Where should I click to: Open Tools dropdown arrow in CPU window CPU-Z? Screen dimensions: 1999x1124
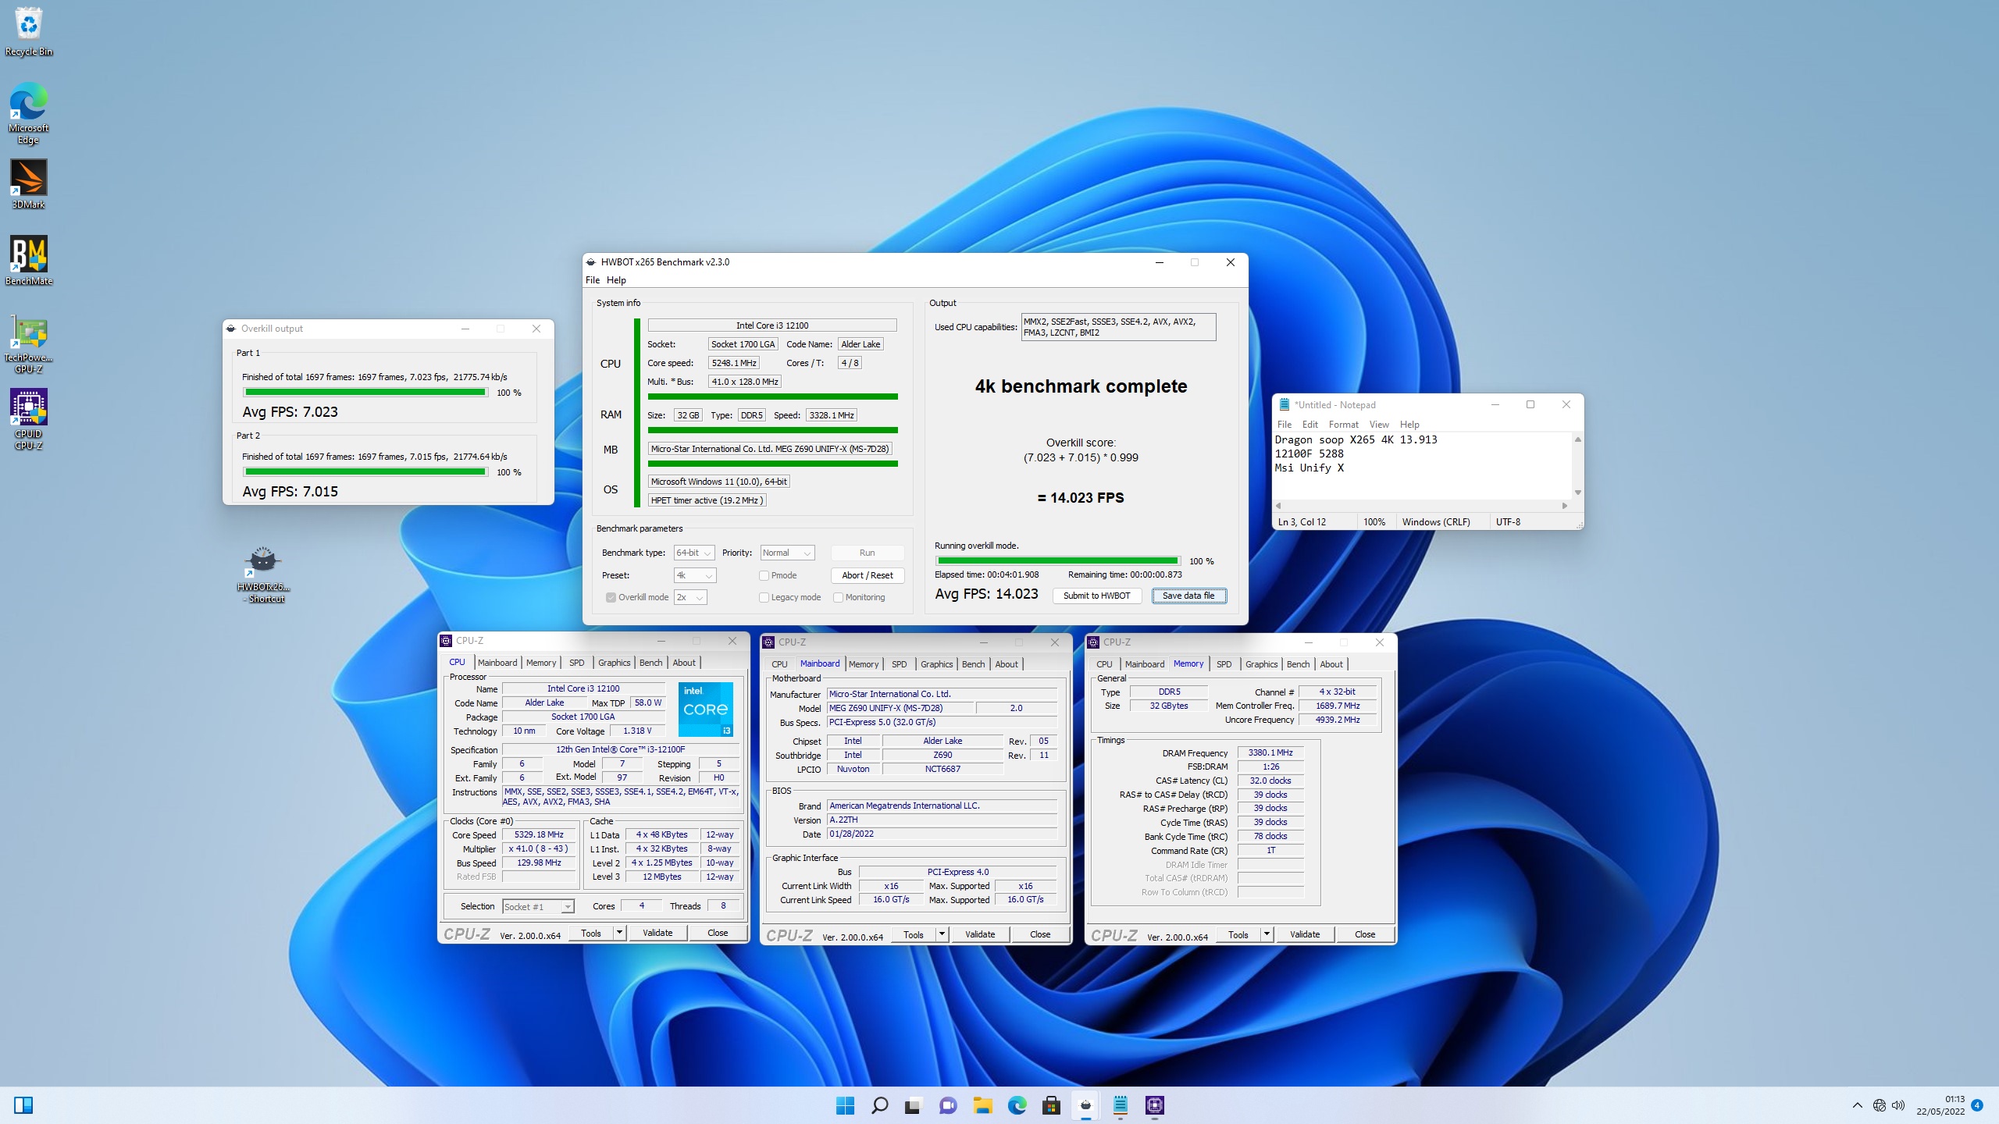(x=619, y=933)
